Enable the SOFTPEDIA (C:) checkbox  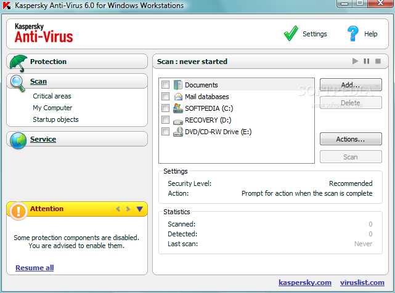click(165, 108)
